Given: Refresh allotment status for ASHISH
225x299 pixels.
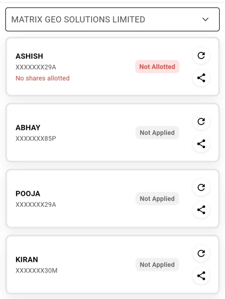Looking at the screenshot, I should click(x=201, y=55).
